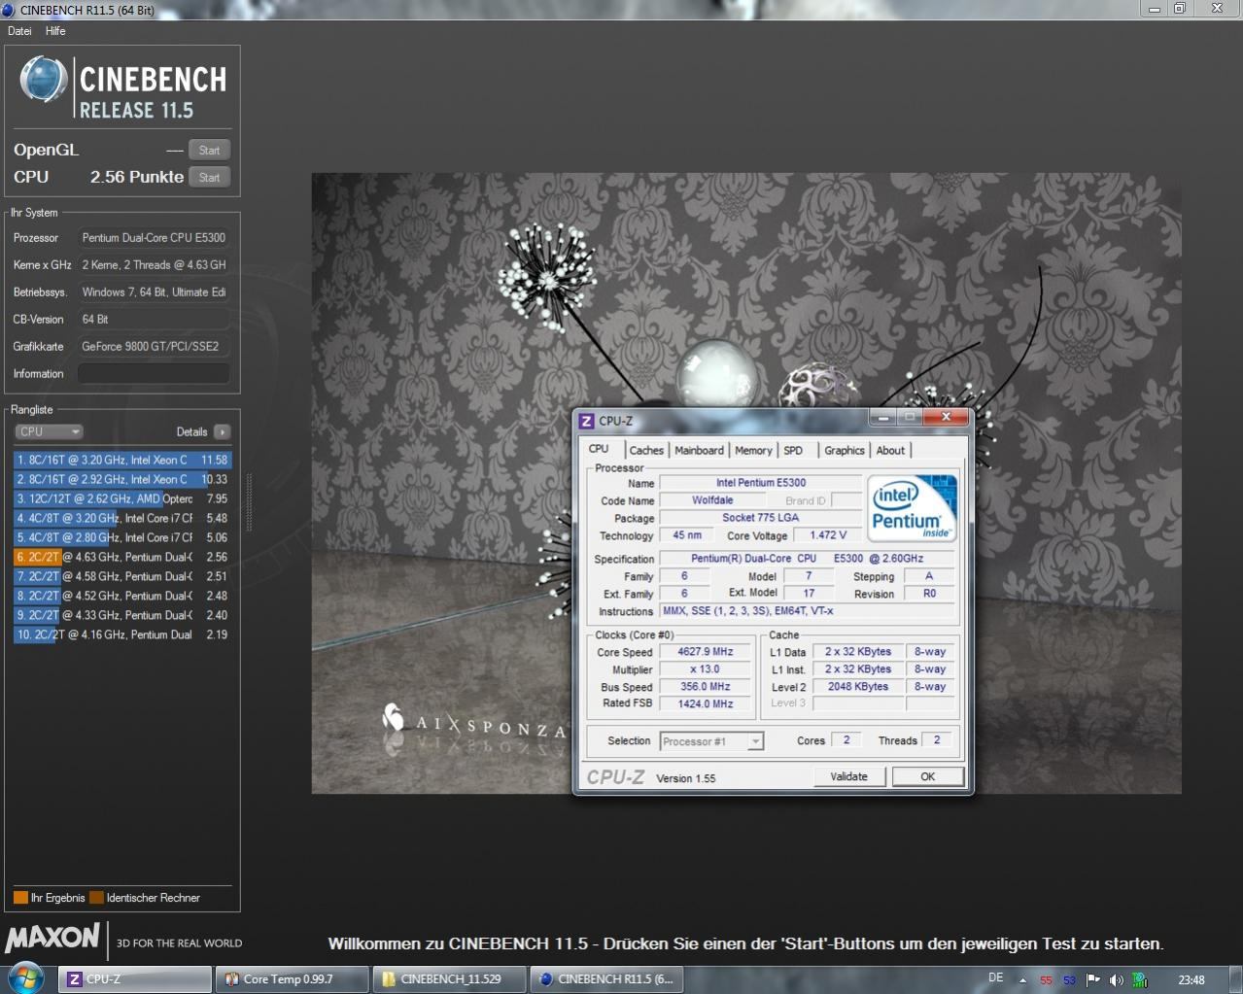The width and height of the screenshot is (1243, 994).
Task: Click OK in CPU-Z window
Action: click(928, 776)
